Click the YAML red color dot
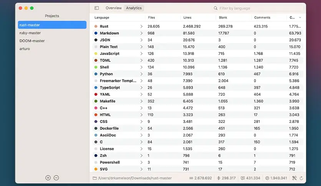Image resolution: width=321 pixels, height=186 pixels. pyautogui.click(x=96, y=95)
